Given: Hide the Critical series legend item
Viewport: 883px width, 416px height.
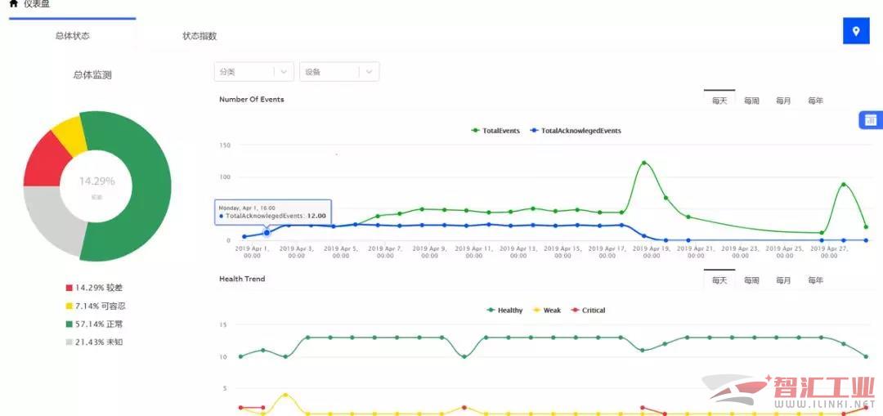Looking at the screenshot, I should tap(588, 311).
